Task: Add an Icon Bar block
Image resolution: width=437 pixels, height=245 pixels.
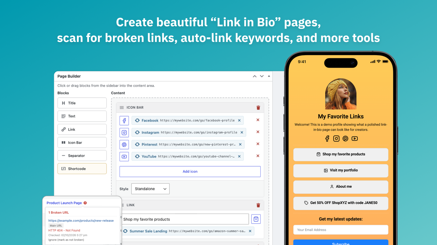Action: [82, 143]
